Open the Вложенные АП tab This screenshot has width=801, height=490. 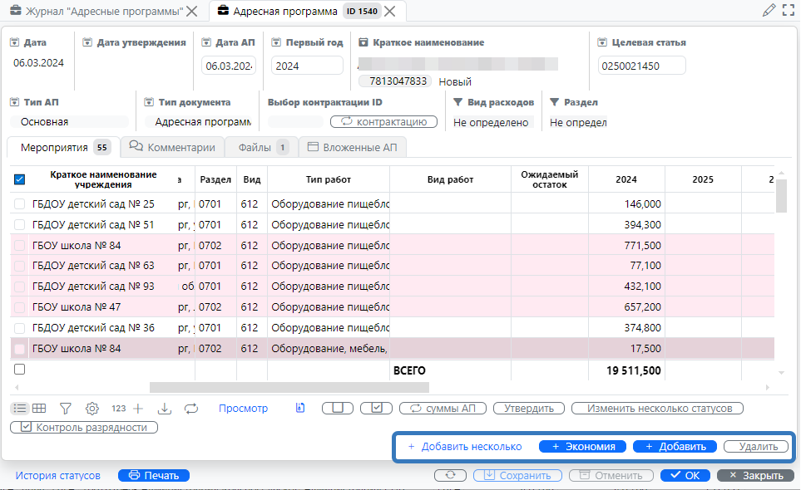click(352, 148)
